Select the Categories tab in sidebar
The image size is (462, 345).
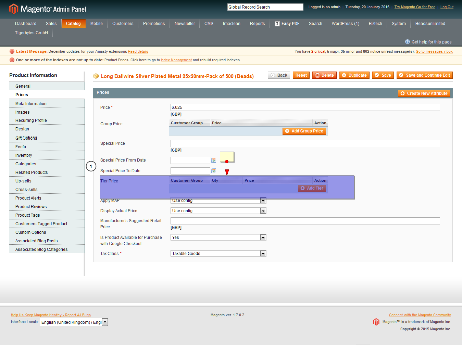click(26, 164)
